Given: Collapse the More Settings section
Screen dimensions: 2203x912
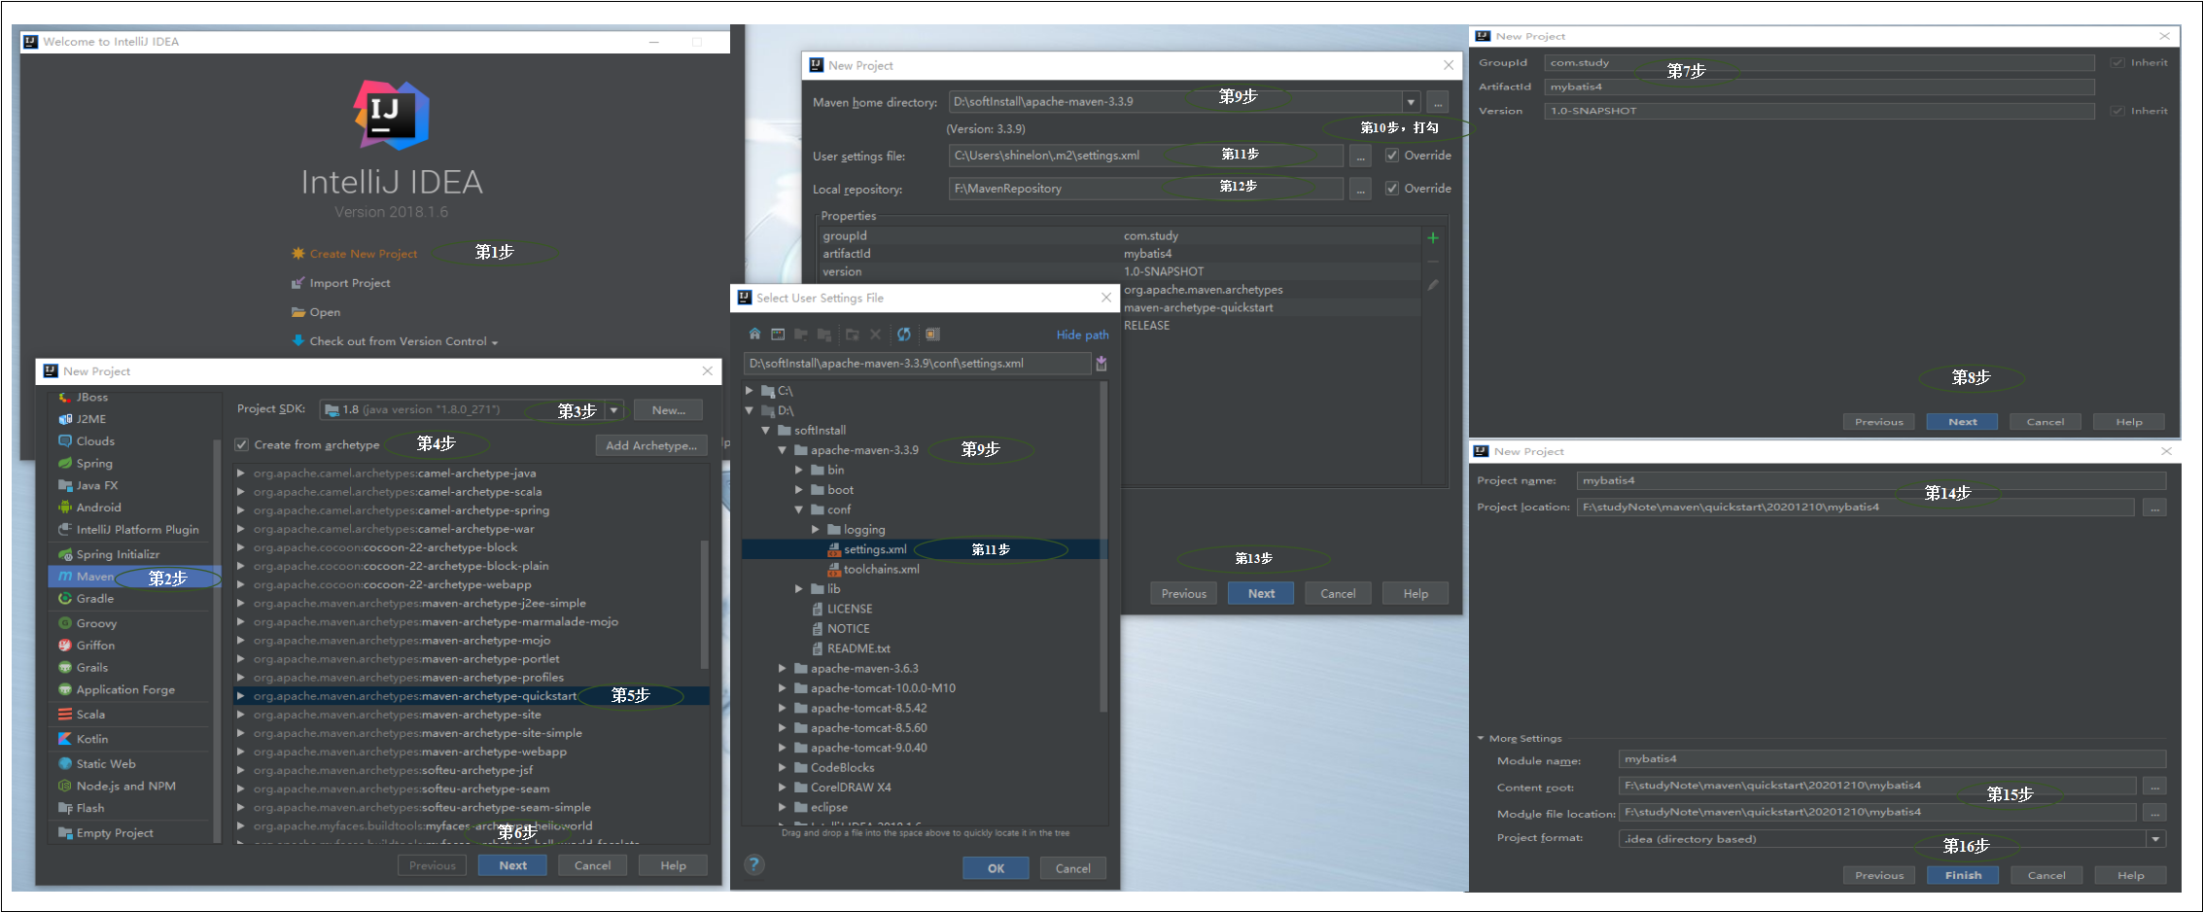Looking at the screenshot, I should pos(1481,739).
